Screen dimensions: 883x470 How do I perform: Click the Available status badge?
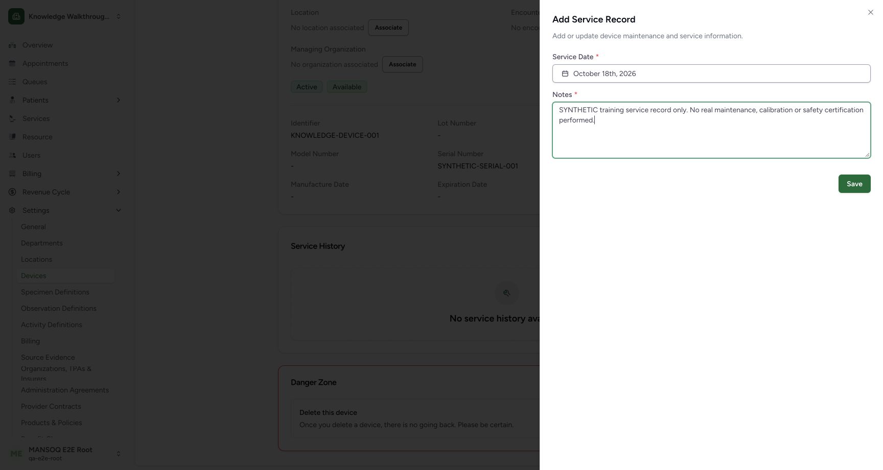click(347, 87)
